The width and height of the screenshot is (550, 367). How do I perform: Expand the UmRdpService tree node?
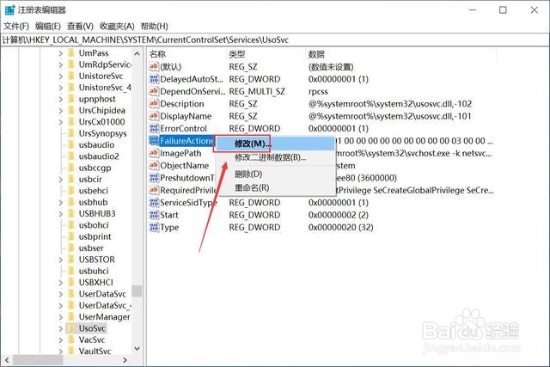tap(61, 65)
